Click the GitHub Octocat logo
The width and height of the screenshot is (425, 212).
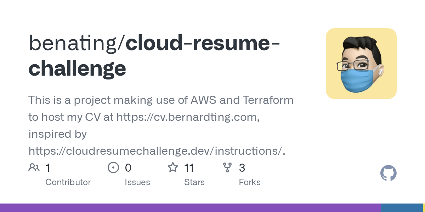pos(389,173)
